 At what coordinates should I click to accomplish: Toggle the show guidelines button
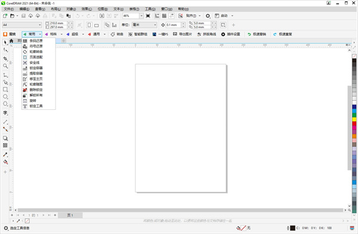click(171, 16)
